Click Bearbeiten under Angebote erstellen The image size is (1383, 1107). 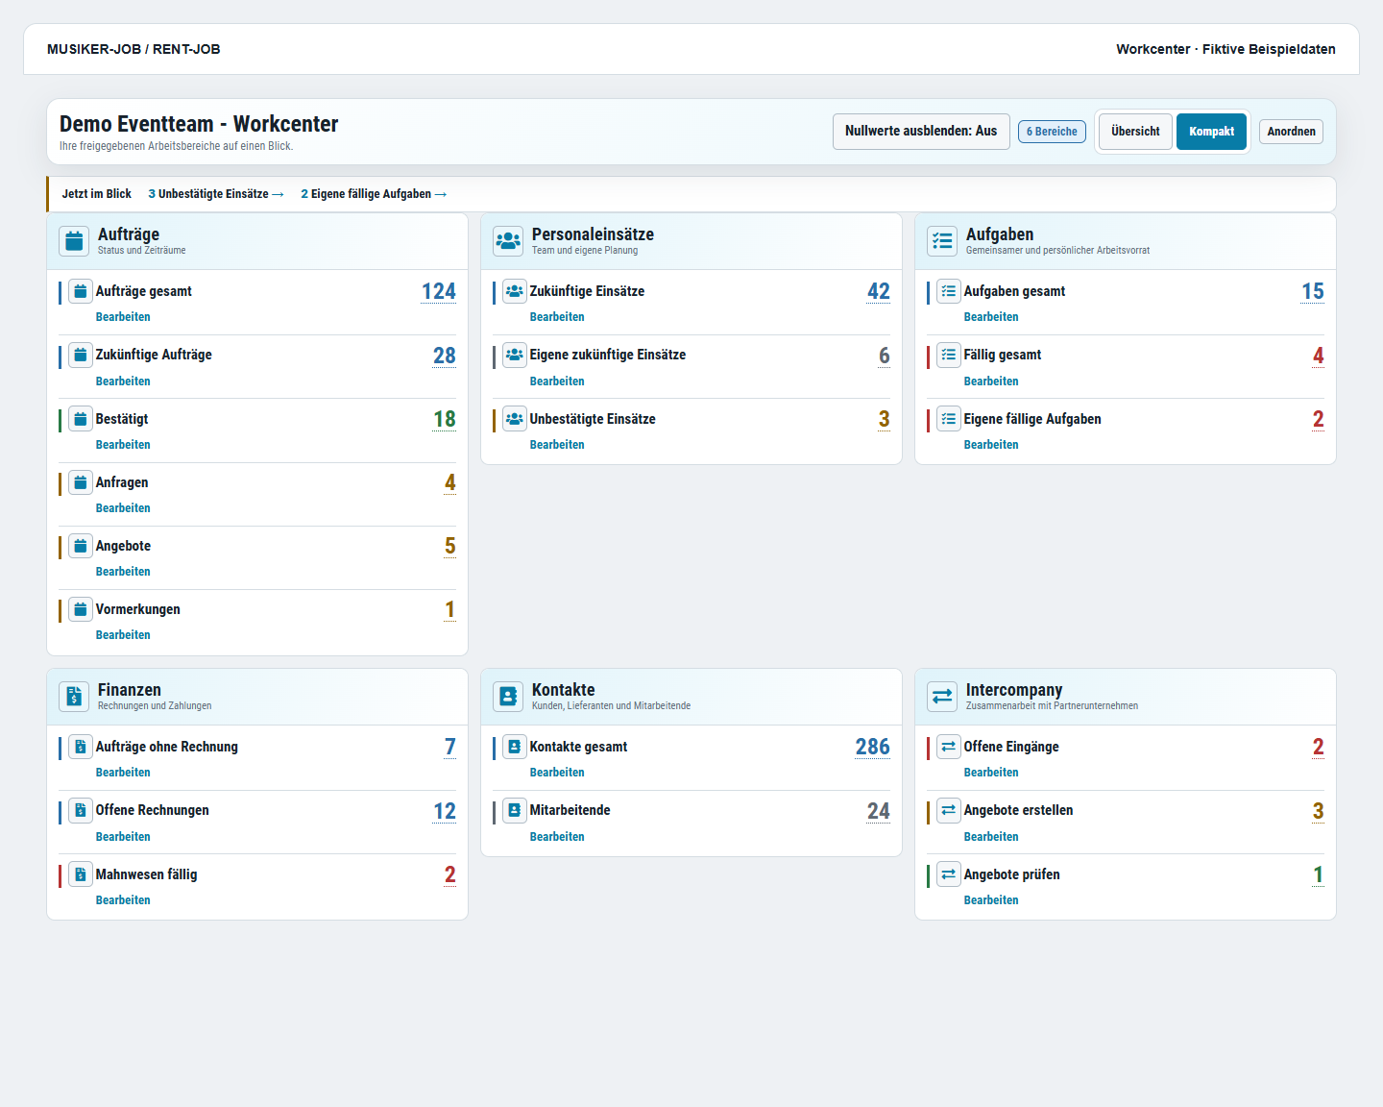pyautogui.click(x=991, y=837)
